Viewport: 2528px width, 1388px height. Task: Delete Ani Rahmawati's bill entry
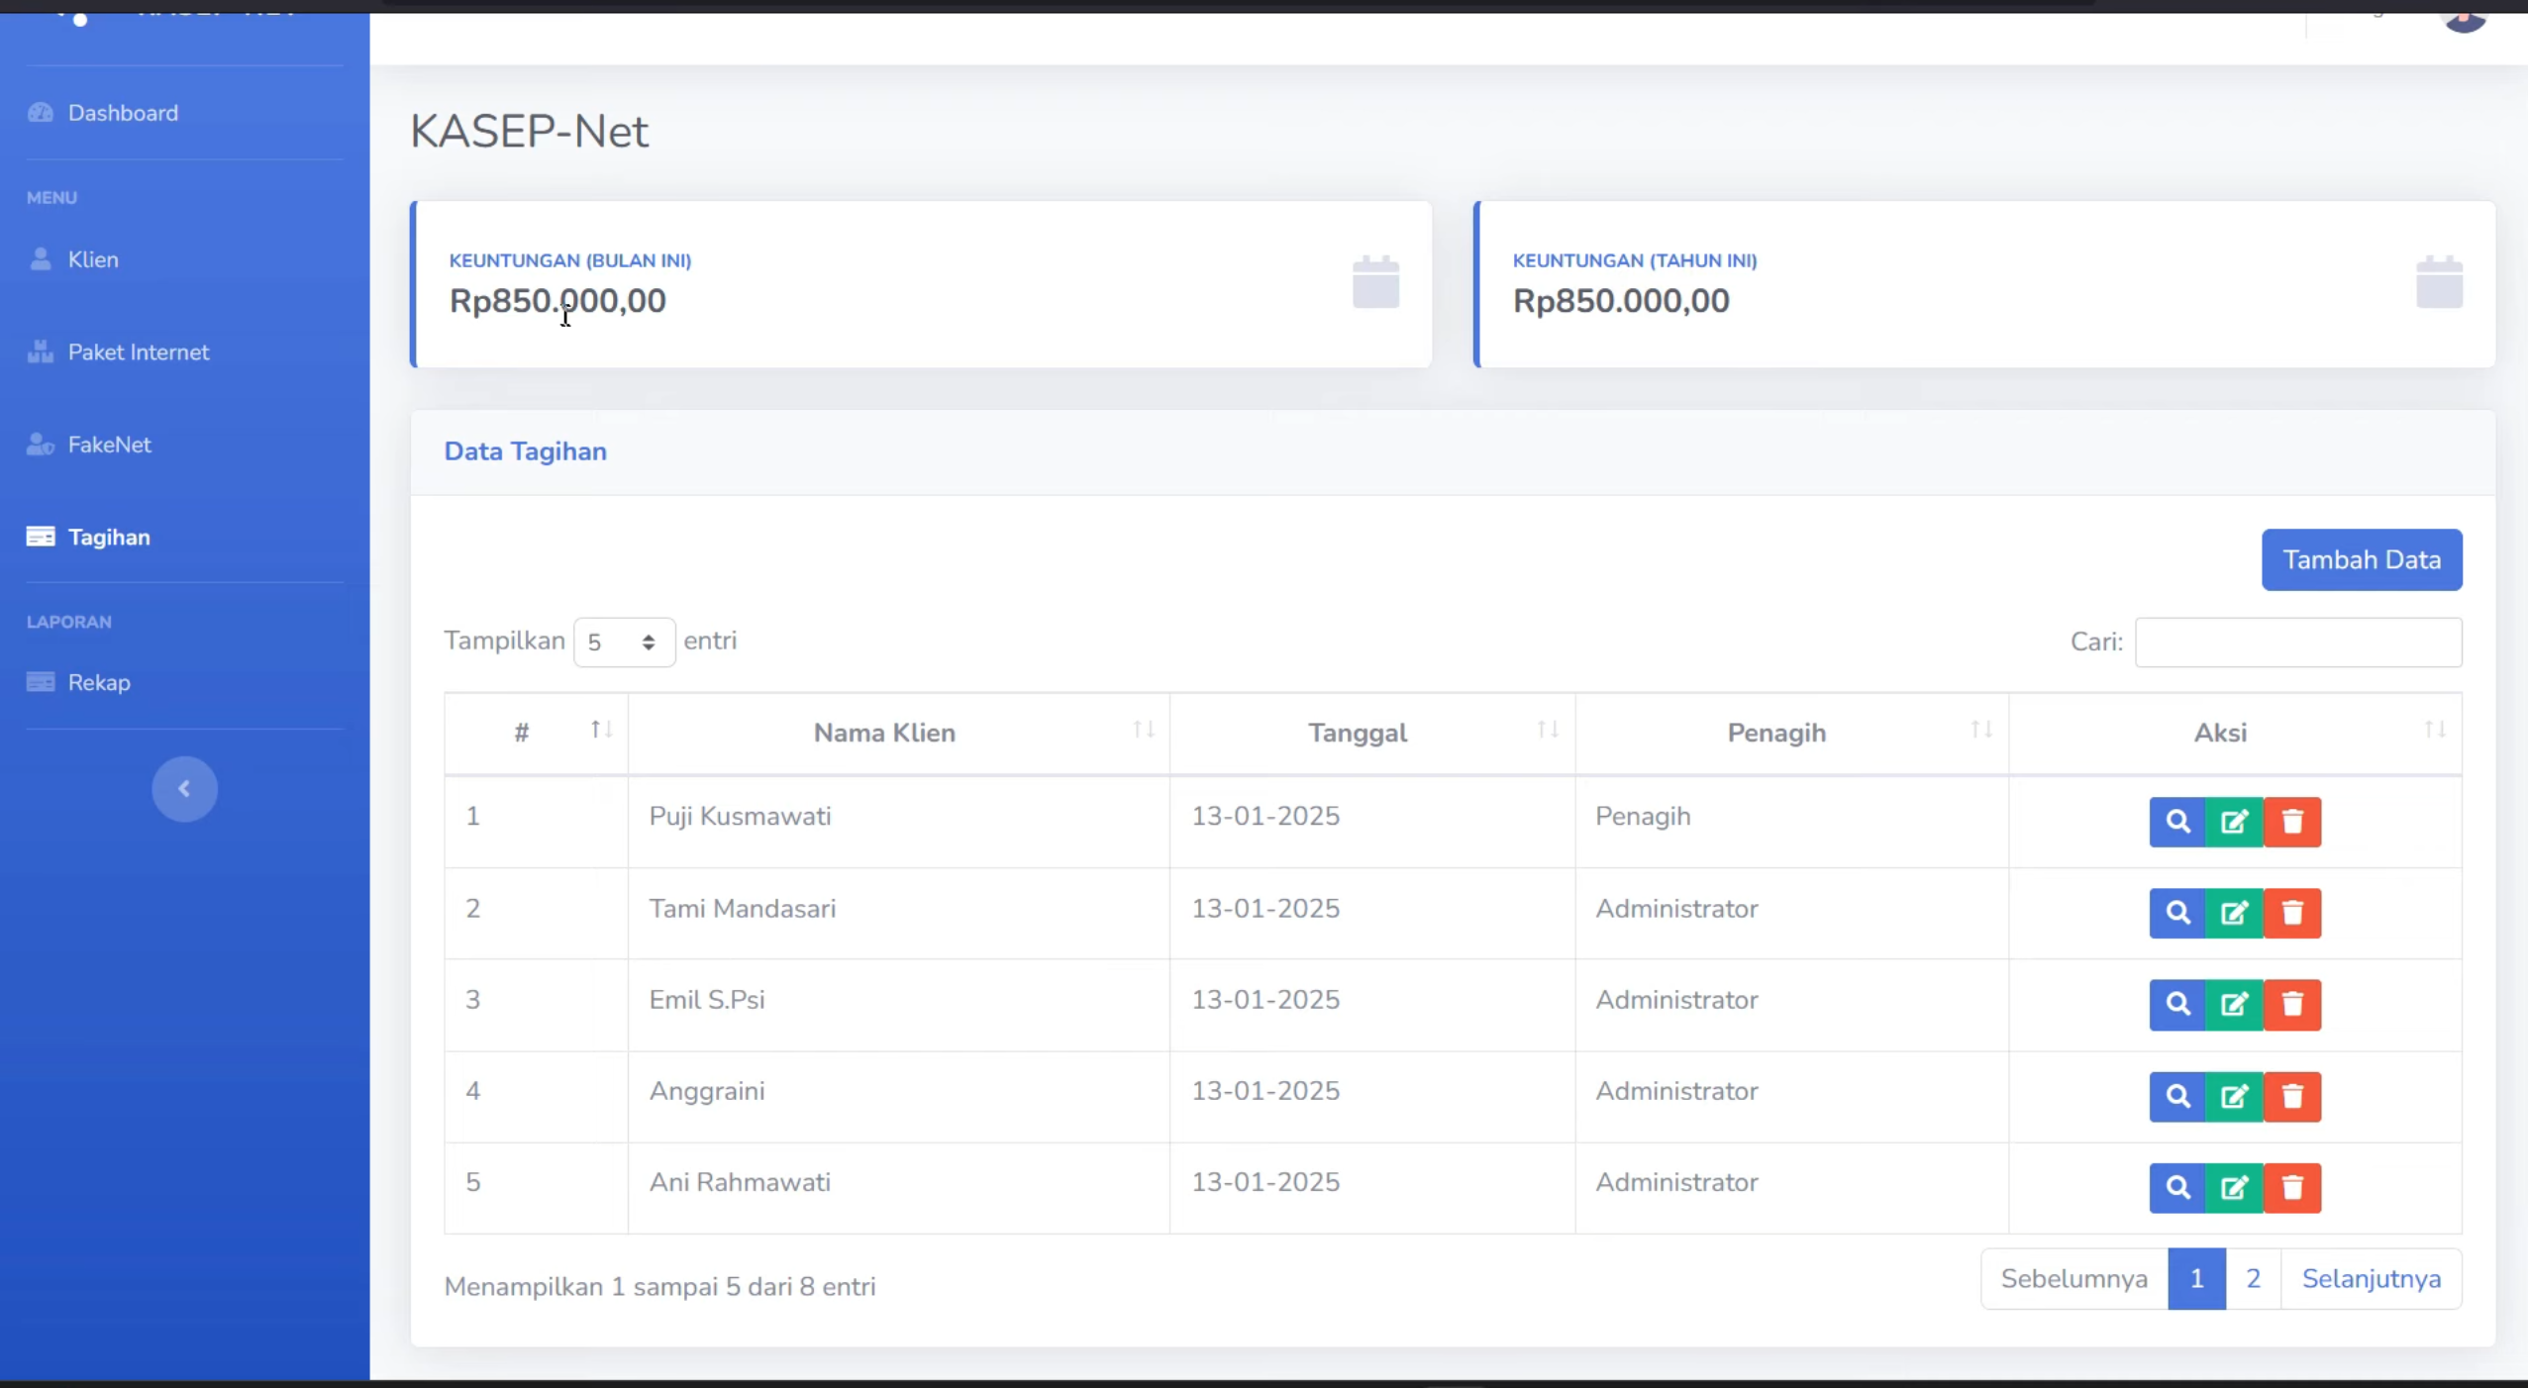pyautogui.click(x=2292, y=1188)
